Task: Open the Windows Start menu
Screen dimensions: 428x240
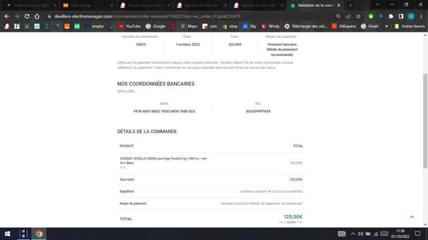Action: [x=7, y=234]
